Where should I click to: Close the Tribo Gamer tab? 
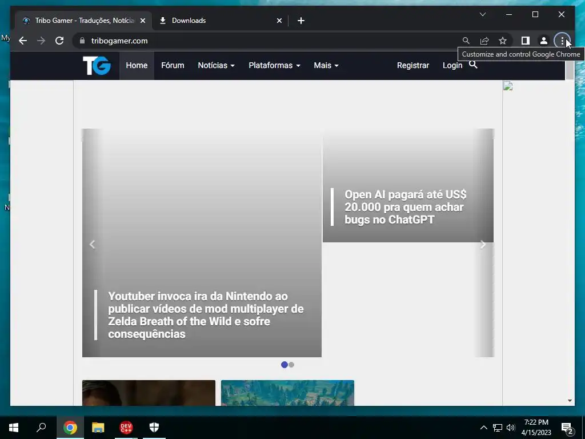142,21
